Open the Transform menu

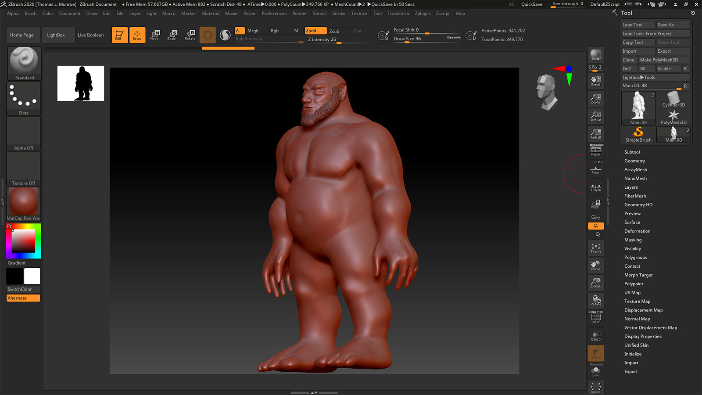[398, 14]
